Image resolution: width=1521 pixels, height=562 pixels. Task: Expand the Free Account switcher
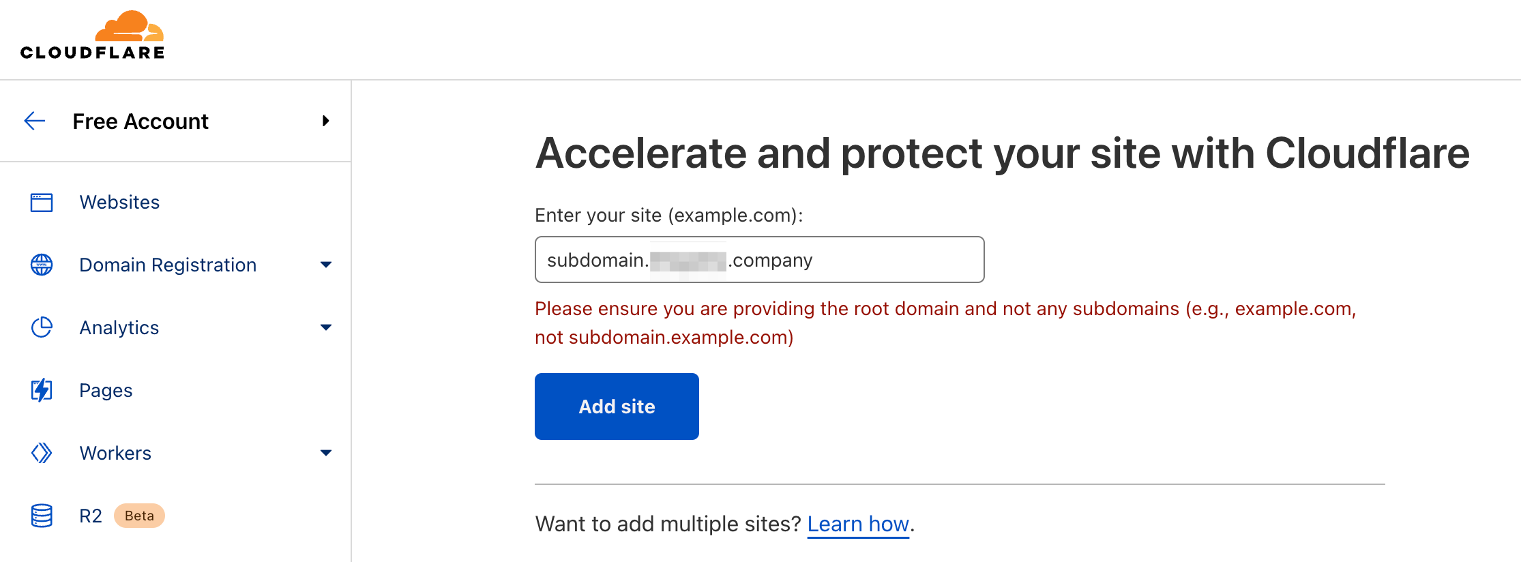coord(326,121)
